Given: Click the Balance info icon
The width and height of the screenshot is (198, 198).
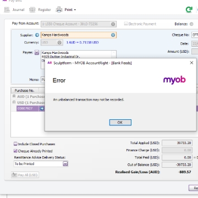Looking at the screenshot, I should (191, 24).
